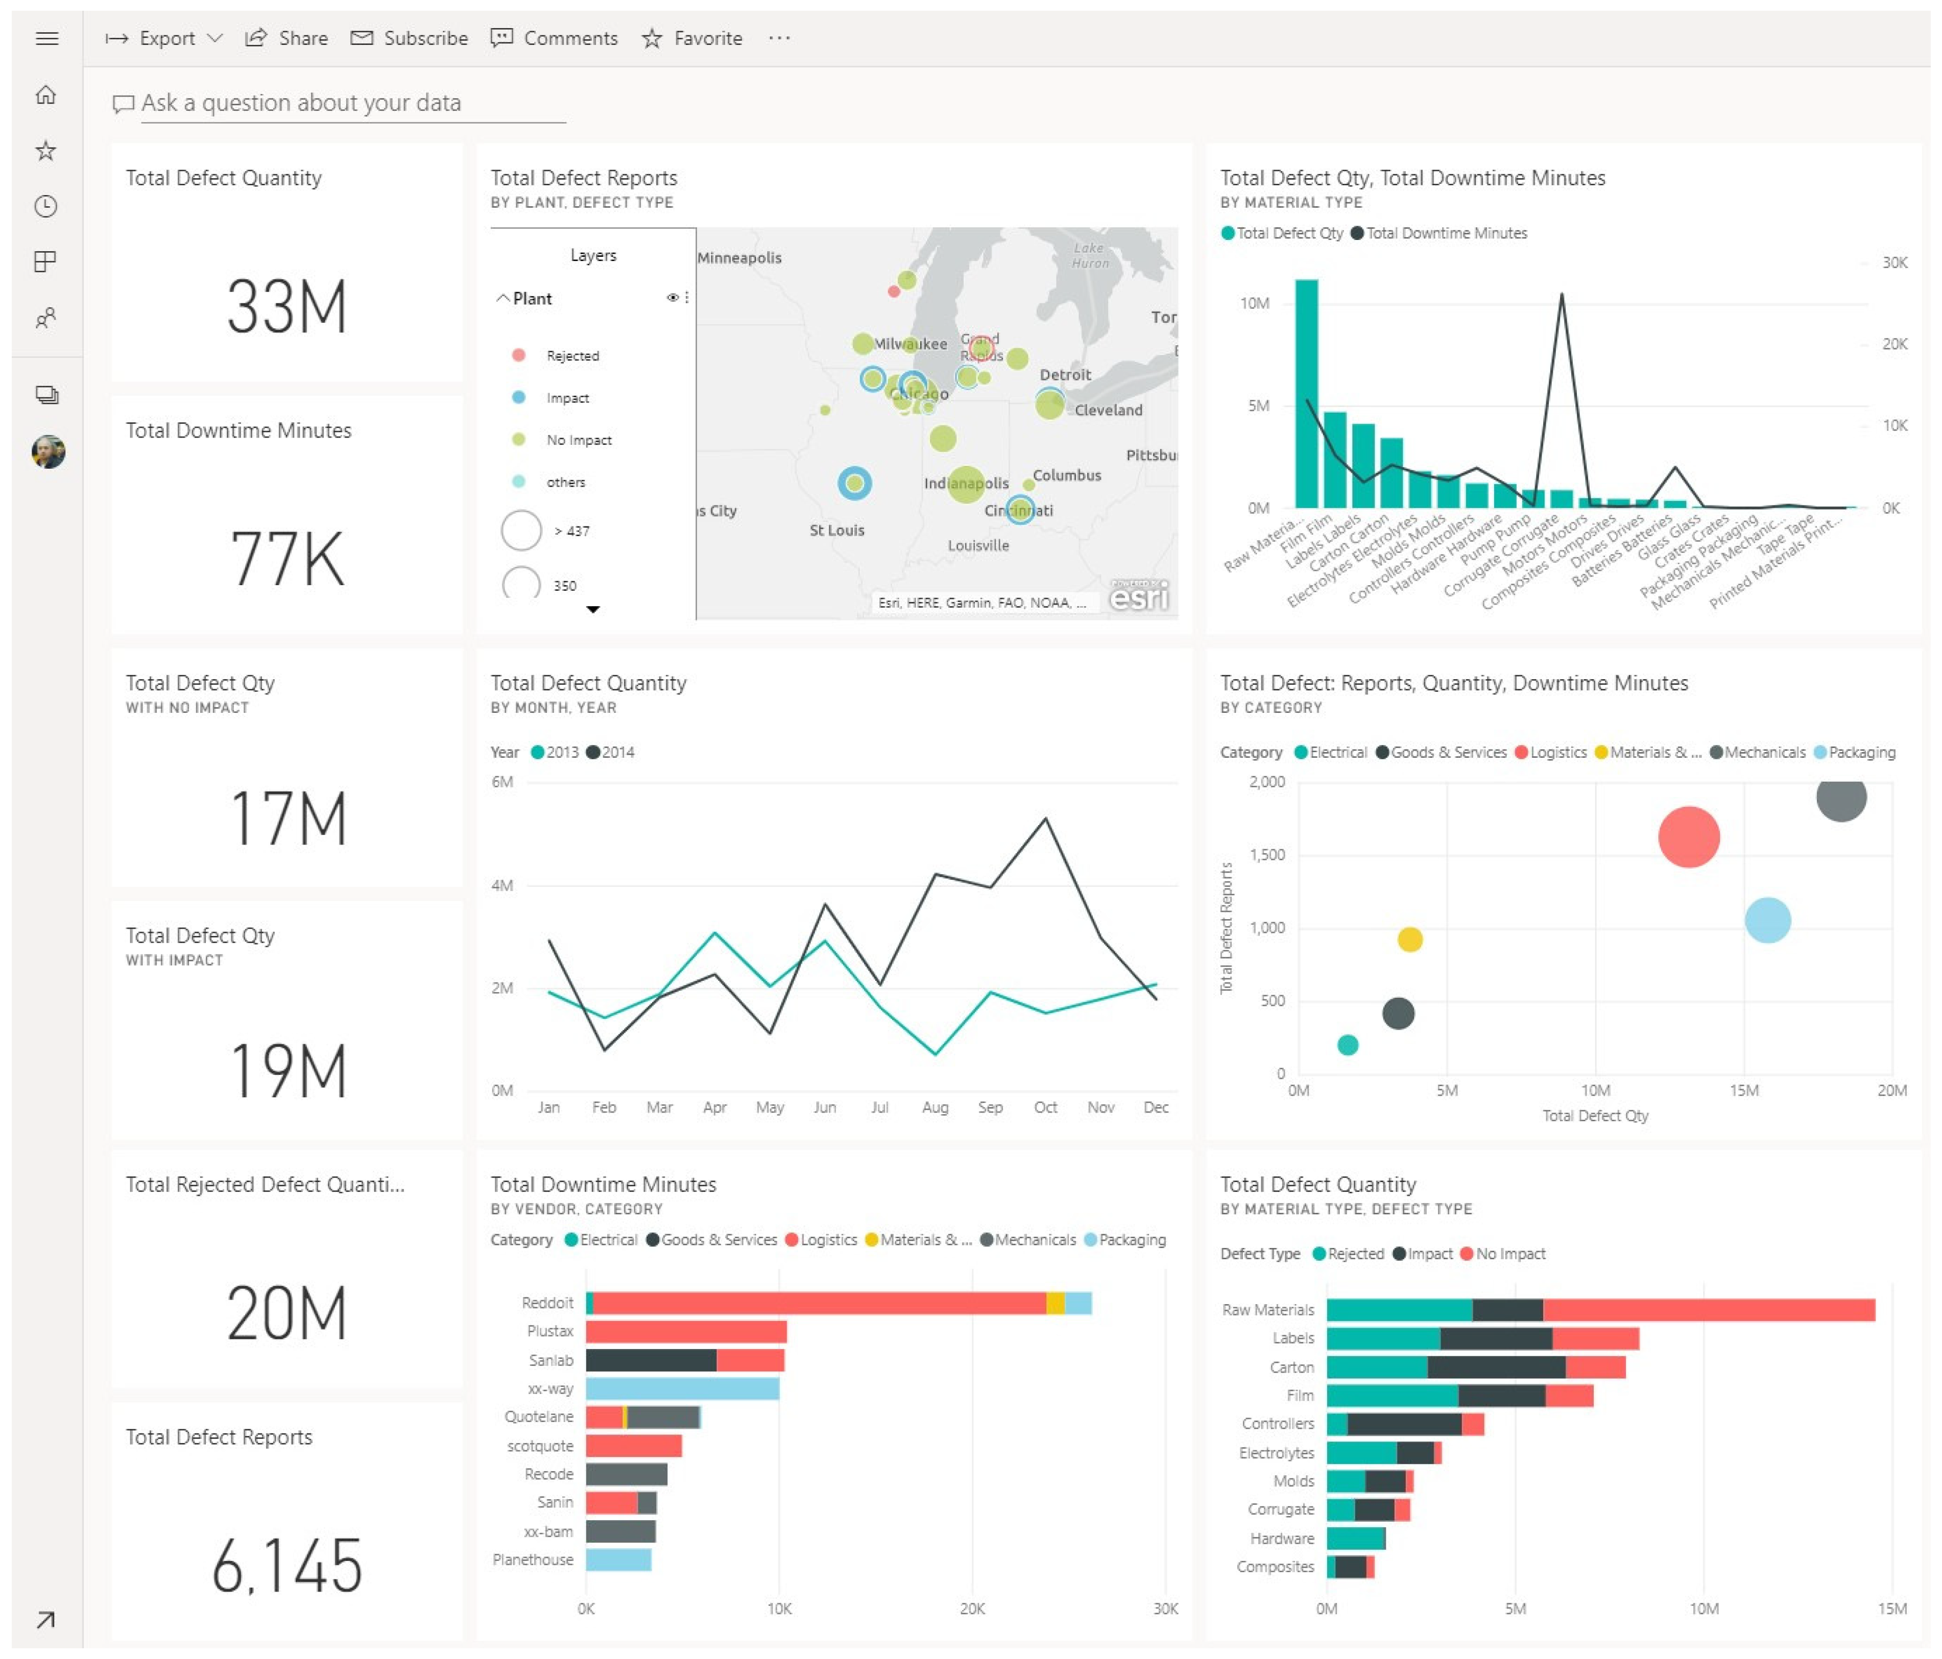Collapse the Plant layer chevron
The image size is (1942, 1659).
(x=502, y=298)
